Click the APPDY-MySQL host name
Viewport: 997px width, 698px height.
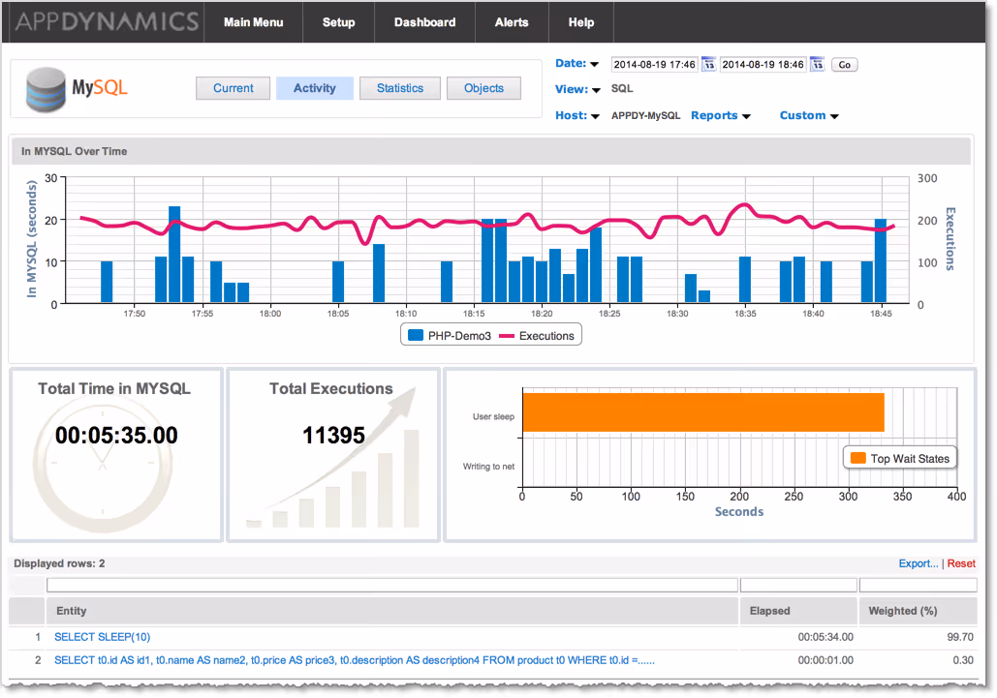(645, 115)
